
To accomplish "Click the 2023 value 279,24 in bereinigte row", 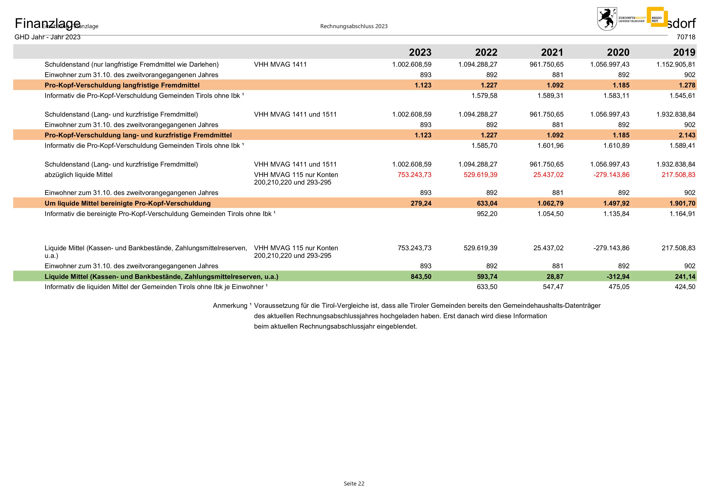I will click(421, 203).
